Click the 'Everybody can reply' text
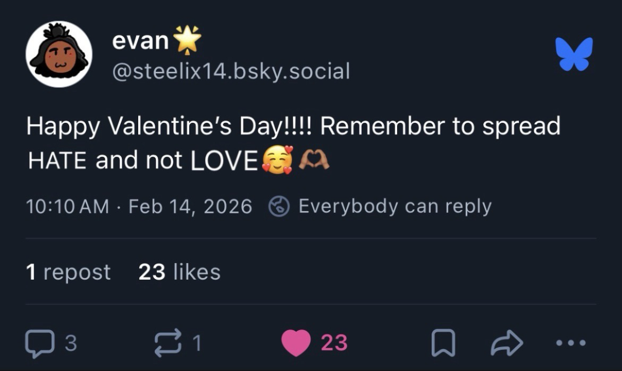Viewport: 622px width, 371px height. tap(395, 206)
